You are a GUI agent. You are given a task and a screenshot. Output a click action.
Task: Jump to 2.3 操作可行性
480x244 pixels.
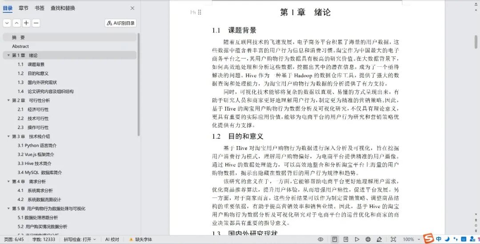(33, 128)
